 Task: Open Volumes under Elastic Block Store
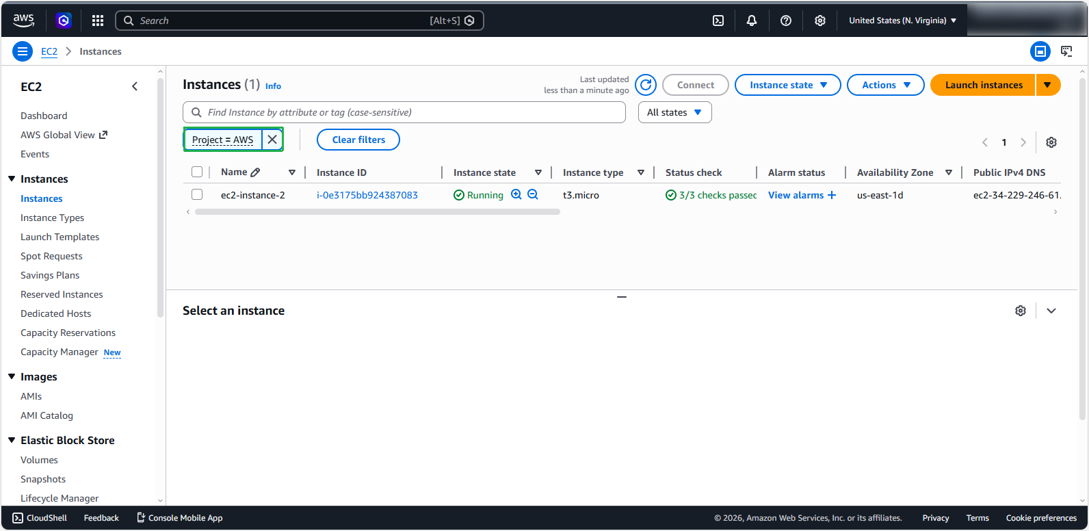point(39,460)
